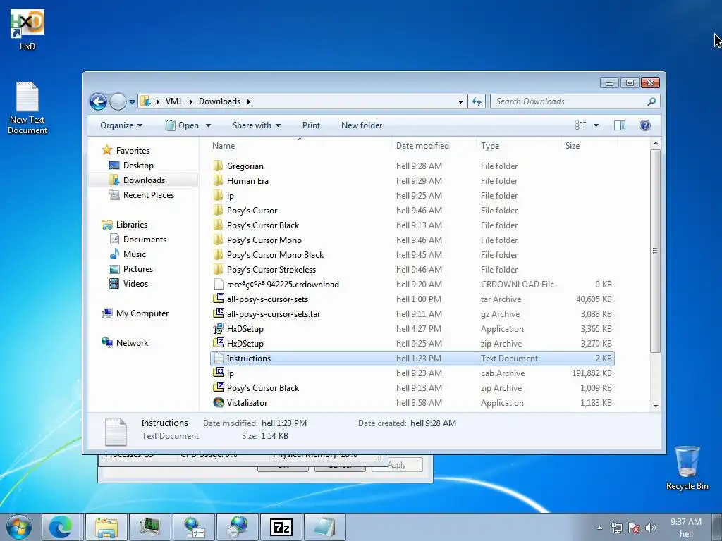Select the Posy's Cursor Mono Black folder
This screenshot has width=722, height=541.
click(412, 254)
